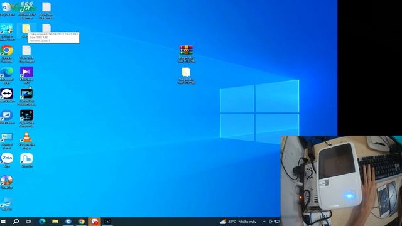Viewport: 402px width, 226px height.
Task: Open File Explorer from the taskbar
Action: pos(55,222)
